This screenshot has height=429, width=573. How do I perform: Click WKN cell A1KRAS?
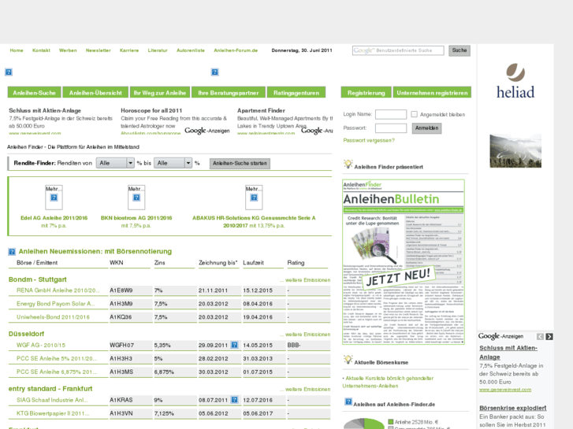pos(131,400)
